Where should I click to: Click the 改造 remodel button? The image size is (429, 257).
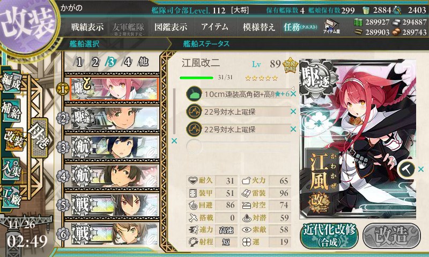pos(391,236)
